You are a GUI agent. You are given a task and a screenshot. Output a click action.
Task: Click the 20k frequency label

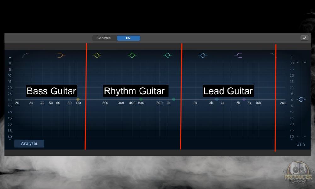point(283,103)
